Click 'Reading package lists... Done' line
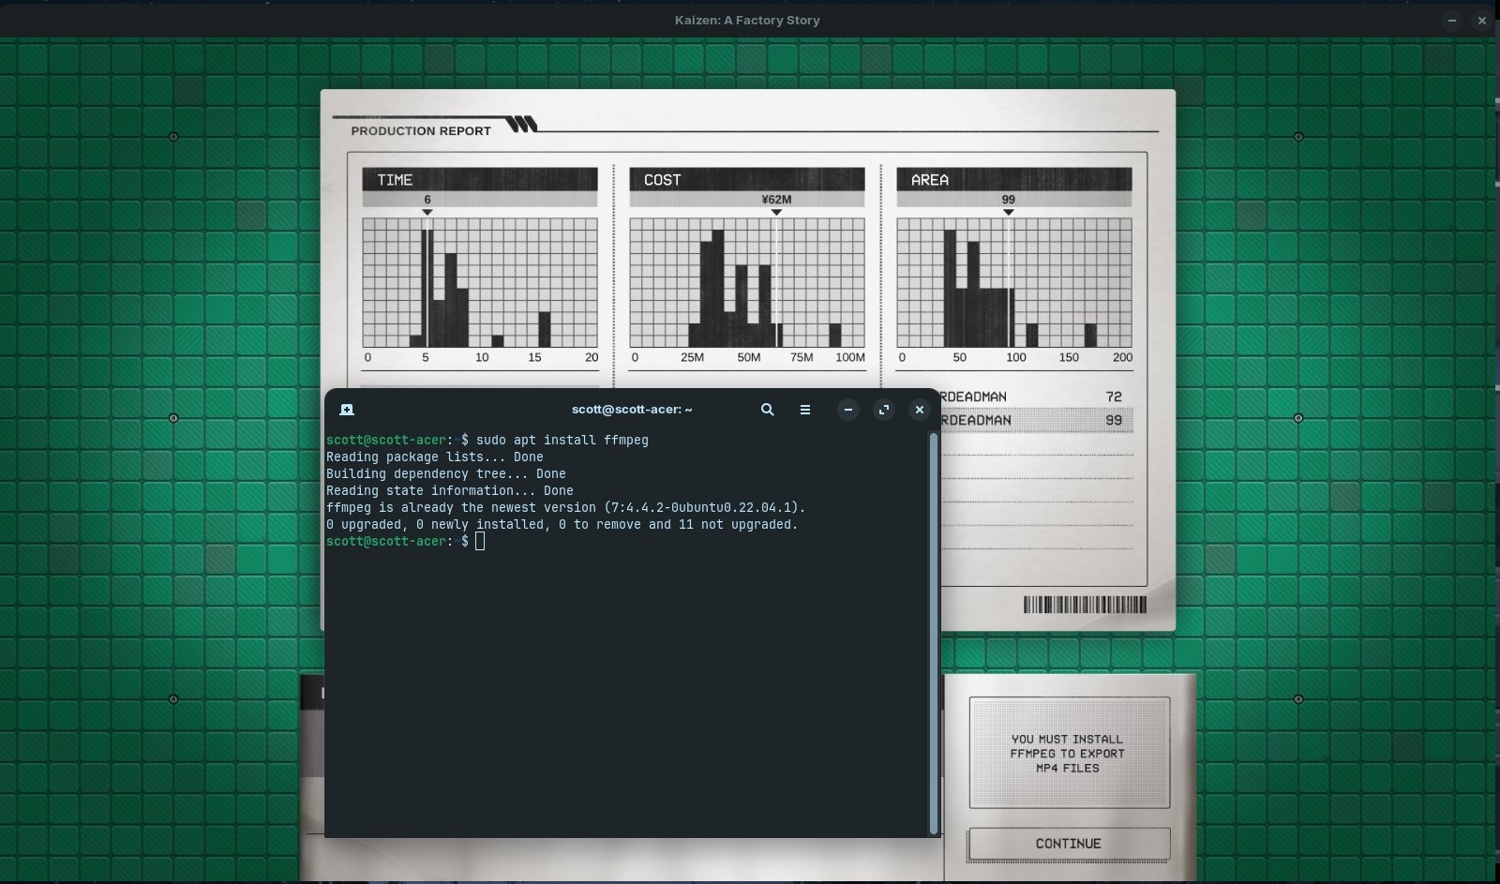This screenshot has width=1500, height=884. pyautogui.click(x=435, y=457)
